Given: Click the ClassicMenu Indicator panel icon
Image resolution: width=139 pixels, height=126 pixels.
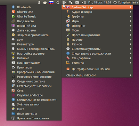Looking at the screenshot, I should (x=64, y=2).
